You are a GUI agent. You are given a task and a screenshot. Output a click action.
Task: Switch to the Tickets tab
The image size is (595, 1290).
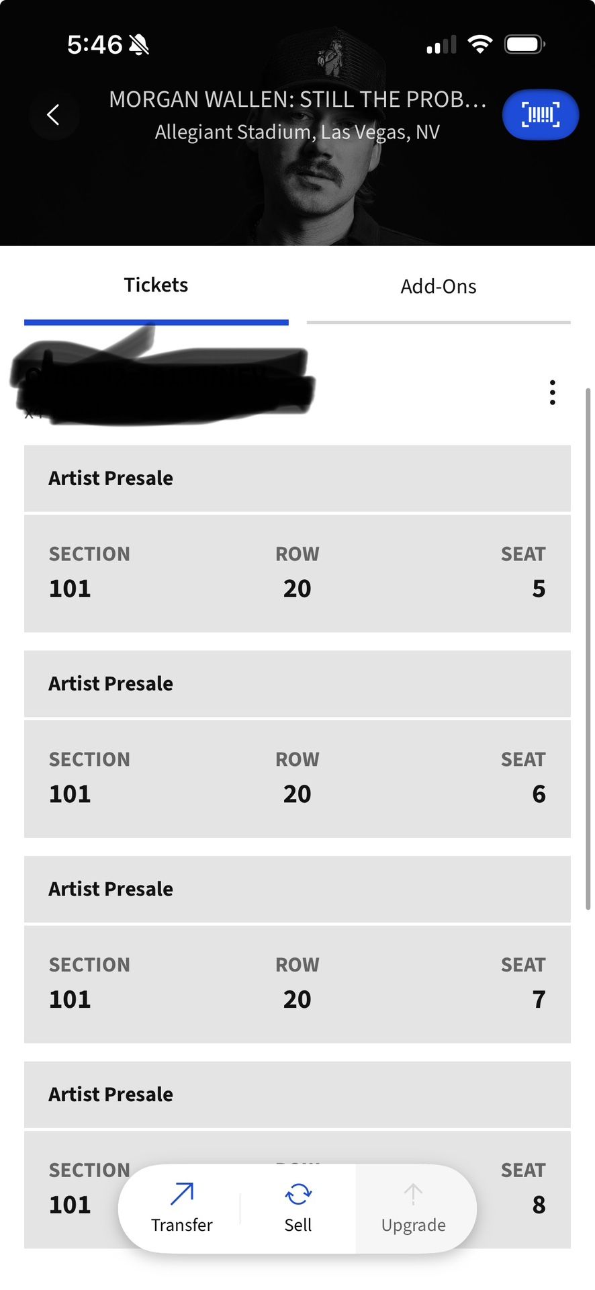click(x=156, y=286)
